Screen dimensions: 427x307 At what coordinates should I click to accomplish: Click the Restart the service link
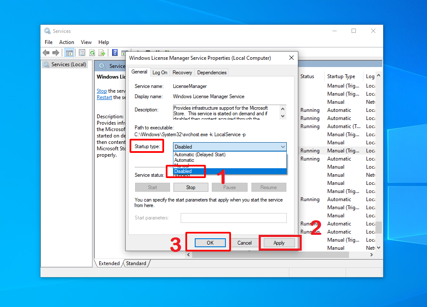[104, 97]
